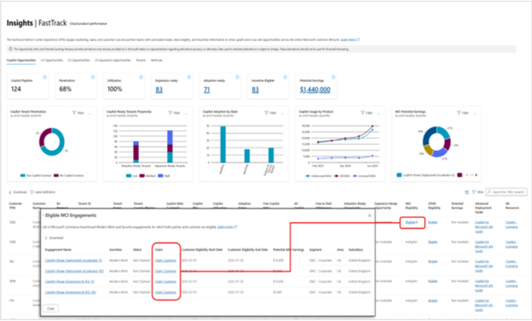Expand more options on Copilot Usage by Product chart
Viewport: 532px width, 321px height.
click(x=379, y=113)
